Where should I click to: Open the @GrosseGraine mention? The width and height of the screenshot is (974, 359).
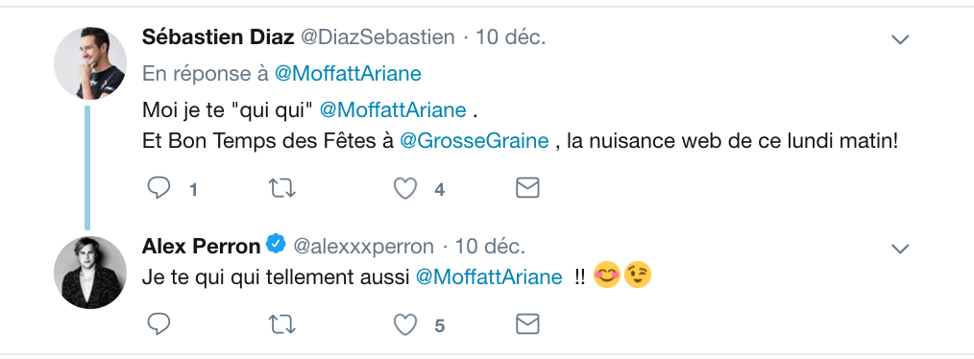[x=475, y=141]
